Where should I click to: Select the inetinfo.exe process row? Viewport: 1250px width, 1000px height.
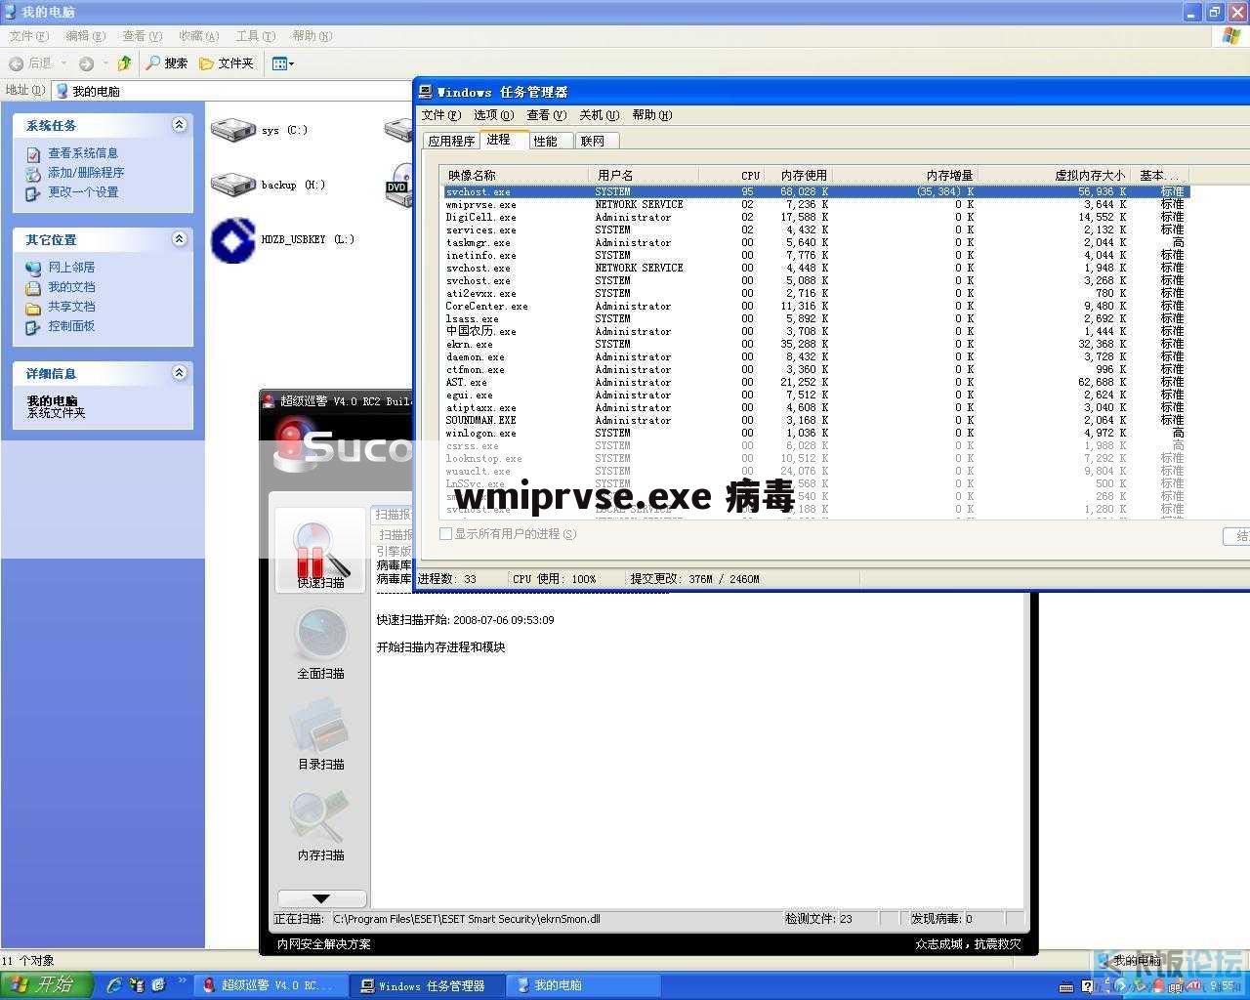[816, 256]
